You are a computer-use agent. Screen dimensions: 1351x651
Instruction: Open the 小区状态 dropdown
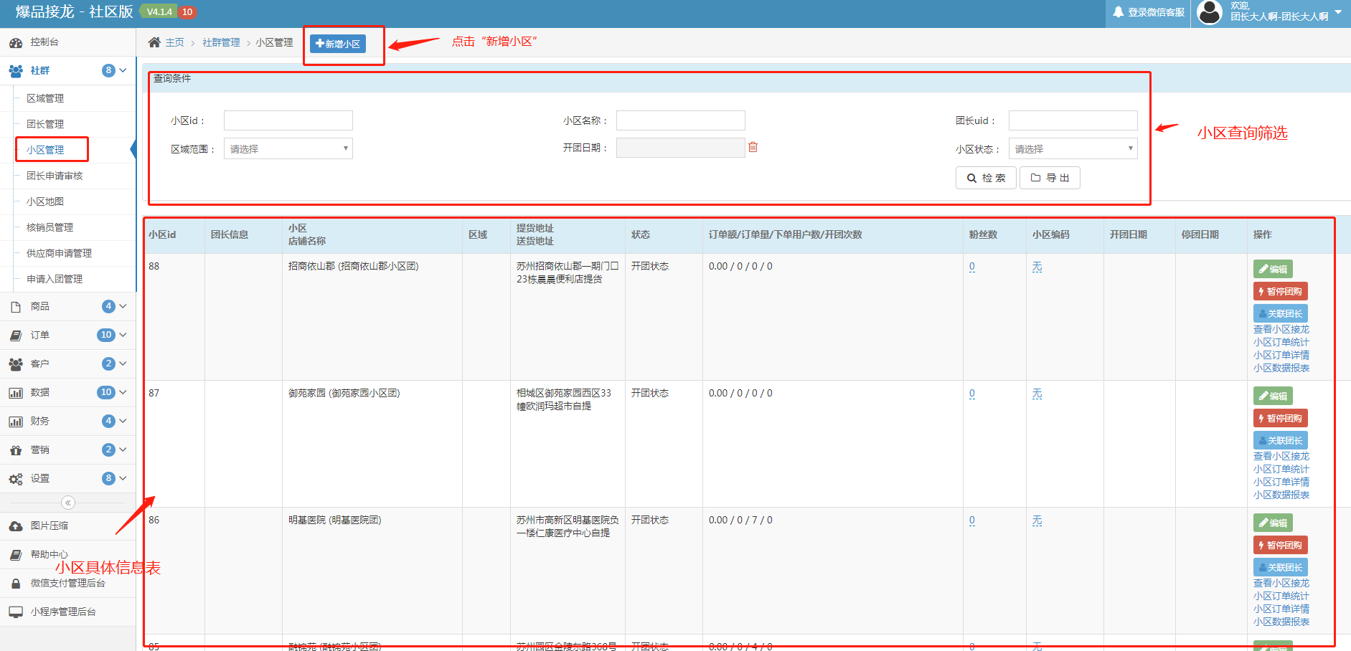click(x=1073, y=148)
